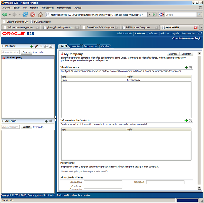Select MyCompany in the partner list

point(15,58)
